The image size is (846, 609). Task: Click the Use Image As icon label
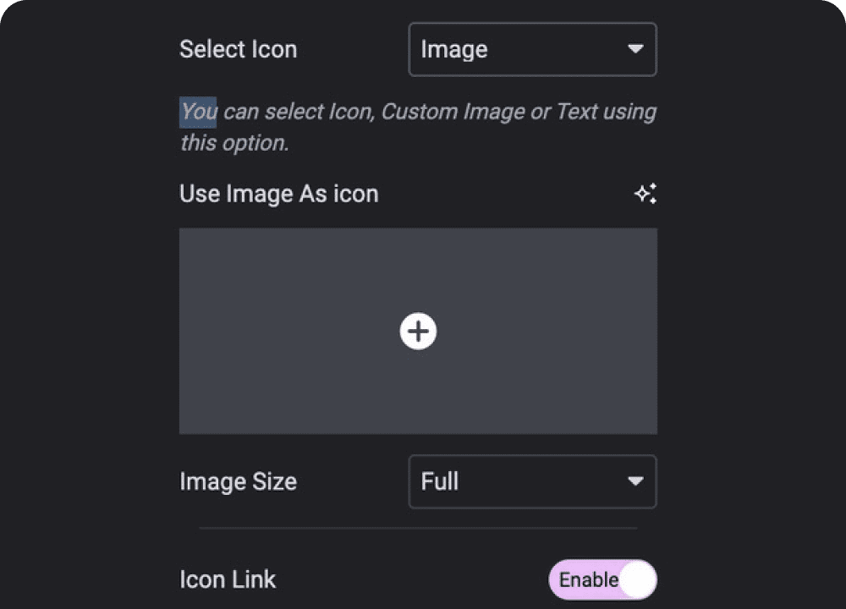(x=278, y=195)
